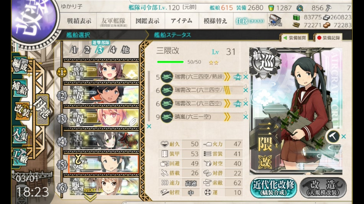
Task: Open the アイテム屋 item shop icon
Action: (275, 20)
